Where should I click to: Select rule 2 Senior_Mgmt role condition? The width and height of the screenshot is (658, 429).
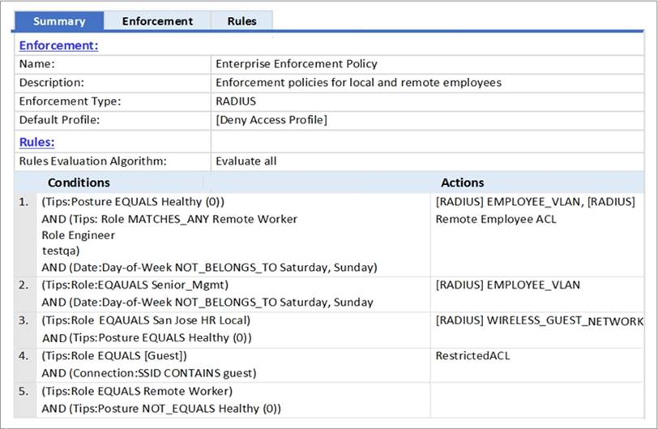tap(135, 285)
